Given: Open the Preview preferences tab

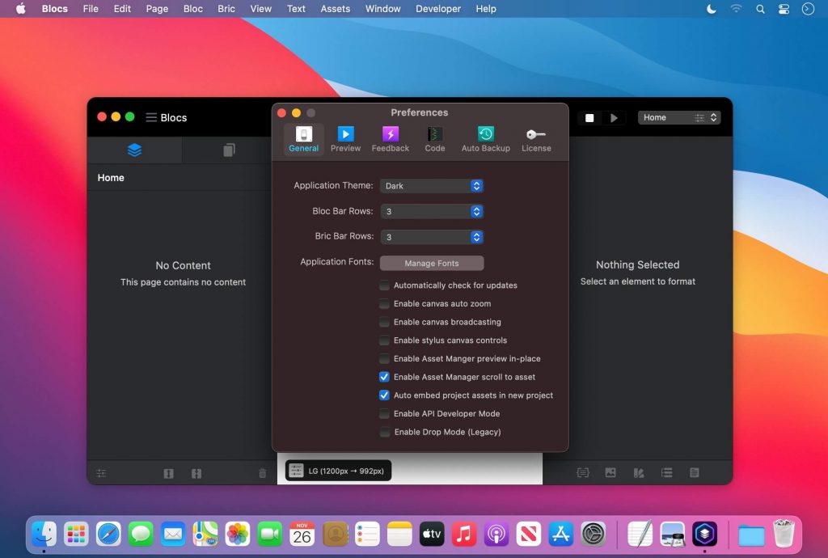Looking at the screenshot, I should tap(345, 139).
